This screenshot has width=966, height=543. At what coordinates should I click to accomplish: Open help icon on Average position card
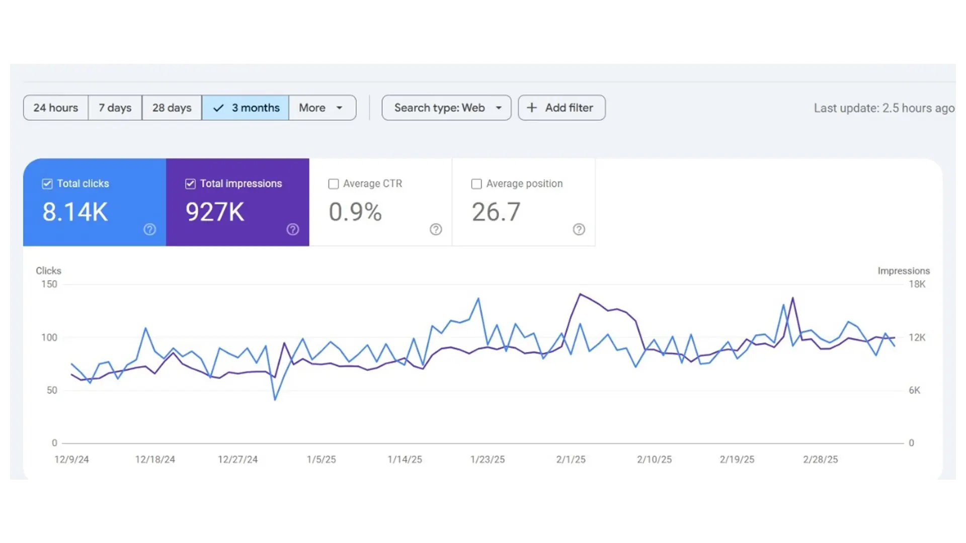pyautogui.click(x=579, y=229)
